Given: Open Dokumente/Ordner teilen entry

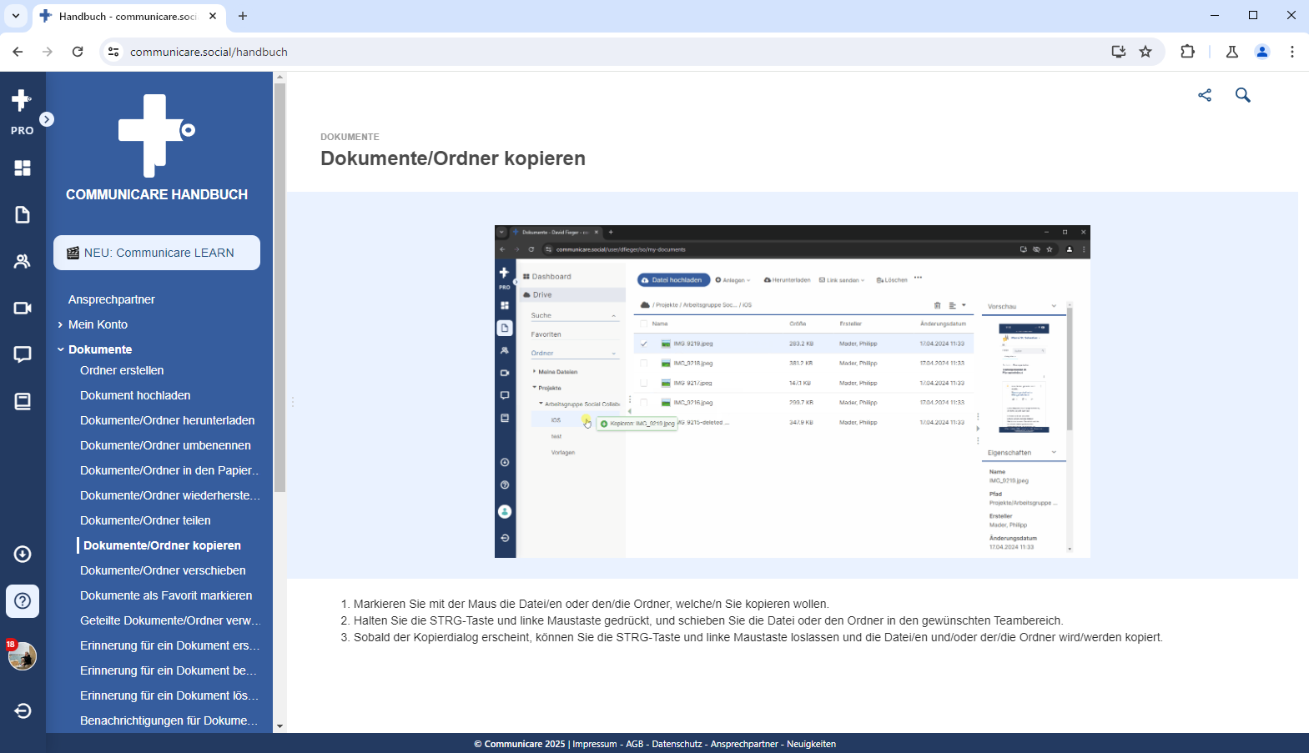Looking at the screenshot, I should [145, 520].
